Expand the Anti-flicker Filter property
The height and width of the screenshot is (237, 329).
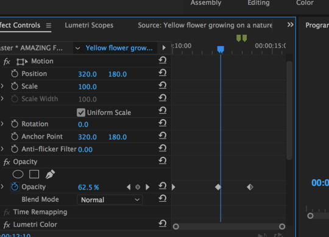click(x=2, y=149)
